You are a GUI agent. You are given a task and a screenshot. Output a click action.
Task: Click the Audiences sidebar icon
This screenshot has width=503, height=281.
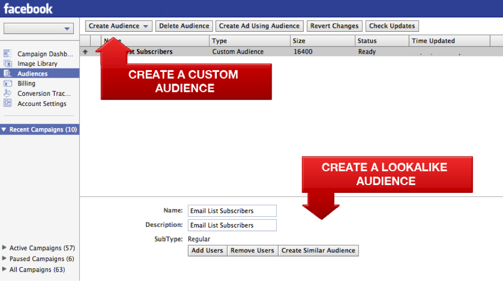coord(7,73)
